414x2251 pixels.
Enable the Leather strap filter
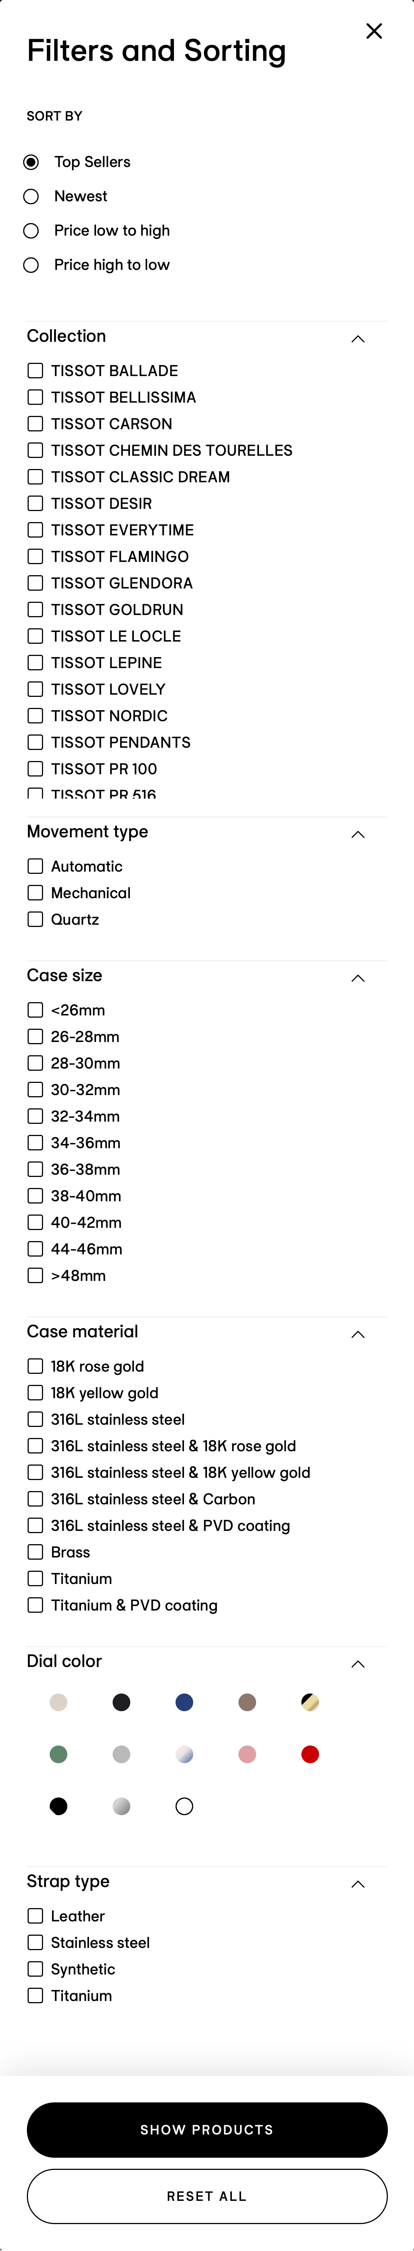tap(35, 1915)
